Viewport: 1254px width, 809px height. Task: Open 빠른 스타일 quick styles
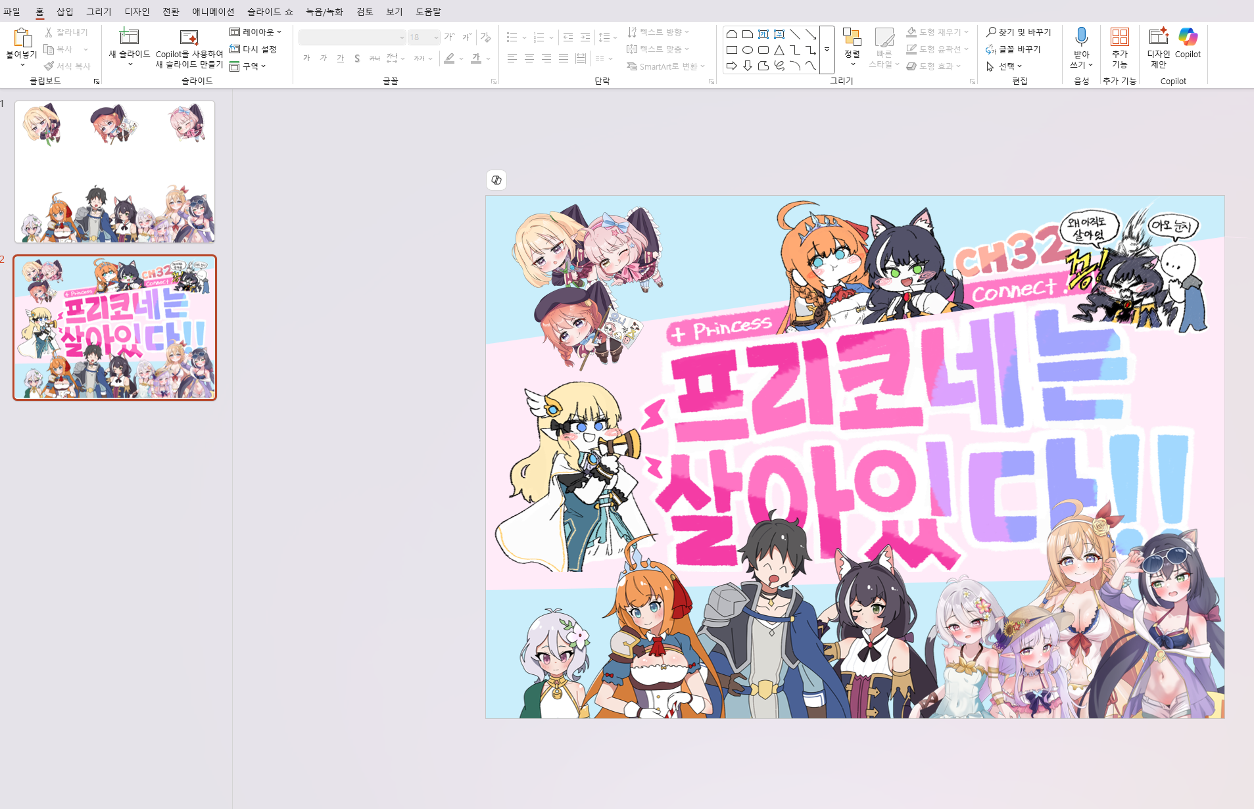coord(884,47)
